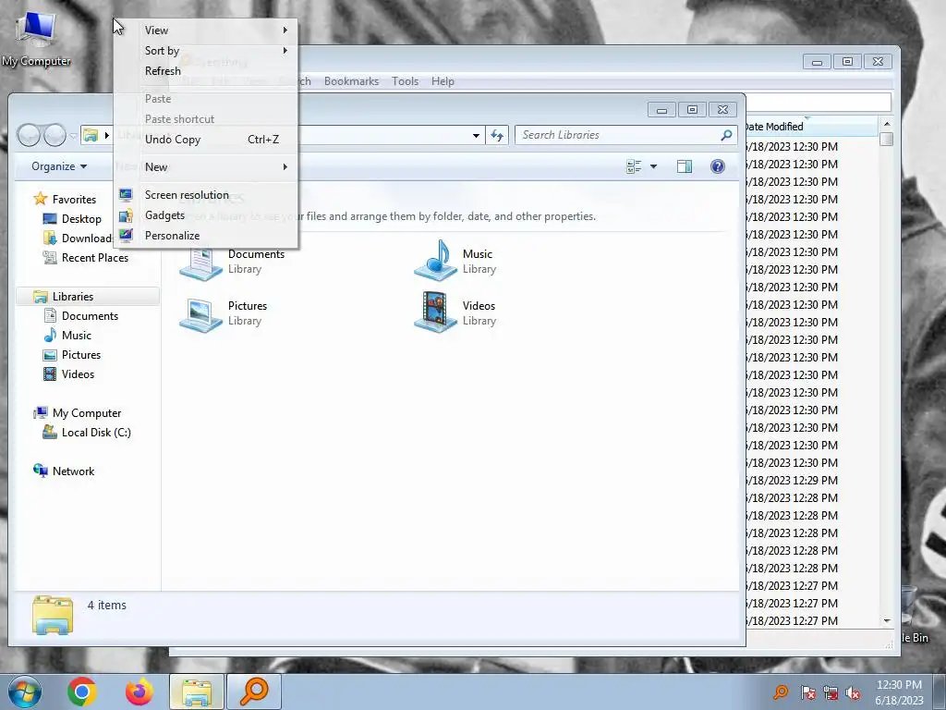This screenshot has width=946, height=710.
Task: Click the refresh address bar icon
Action: pos(497,135)
